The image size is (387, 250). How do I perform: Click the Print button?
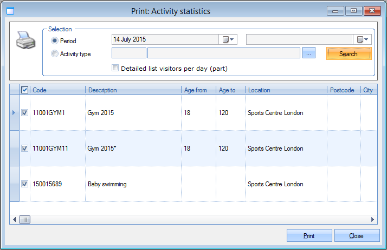[x=309, y=236]
